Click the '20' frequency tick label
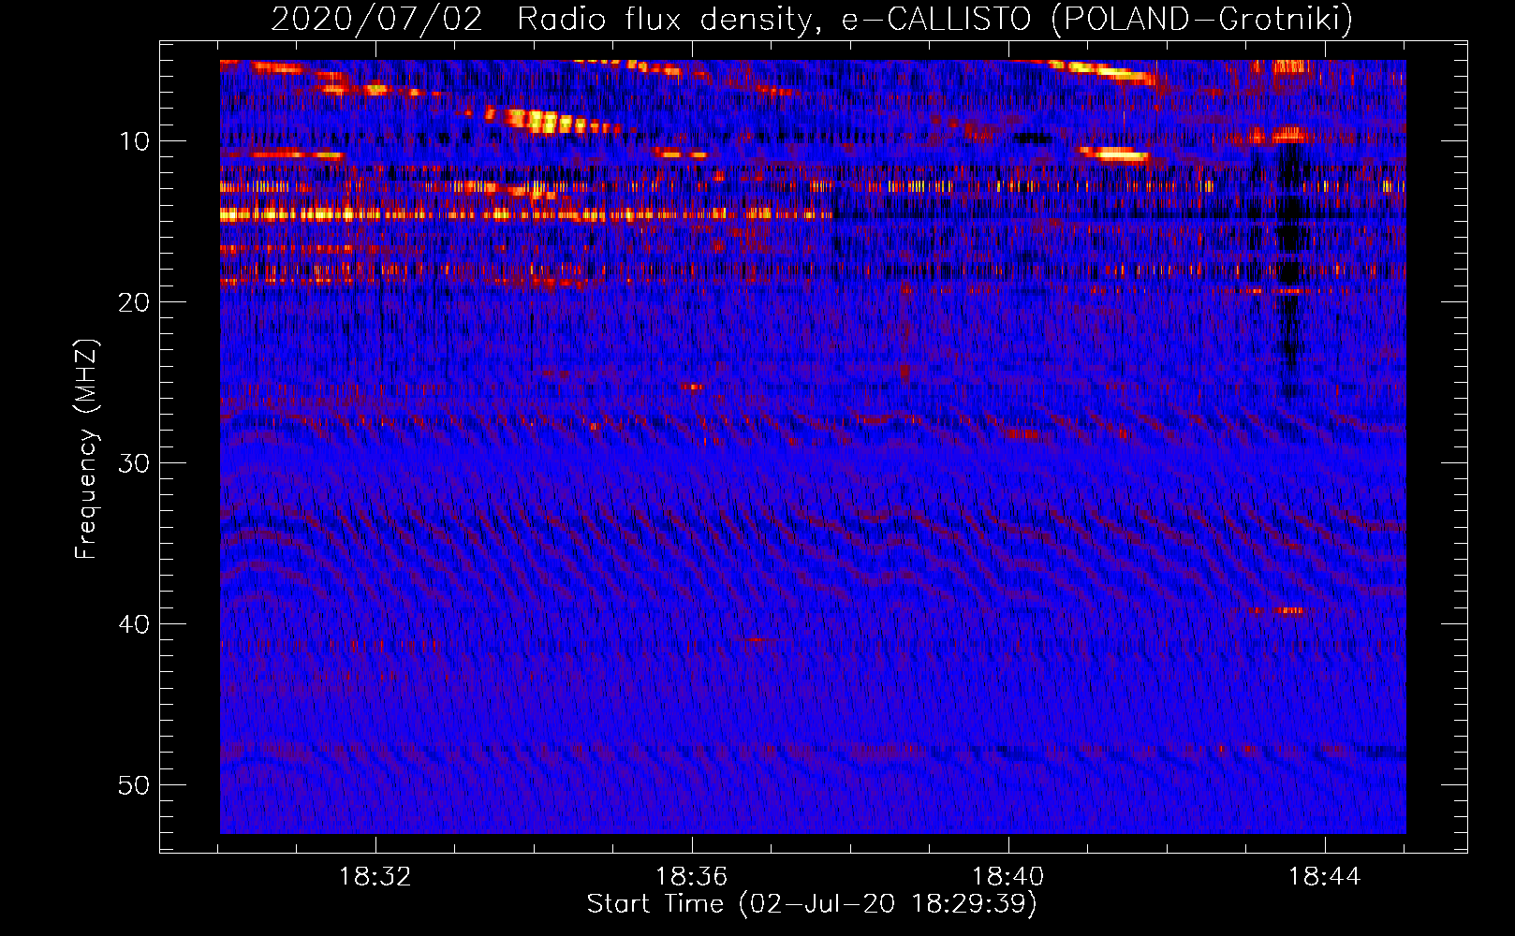This screenshot has height=936, width=1515. [x=134, y=302]
